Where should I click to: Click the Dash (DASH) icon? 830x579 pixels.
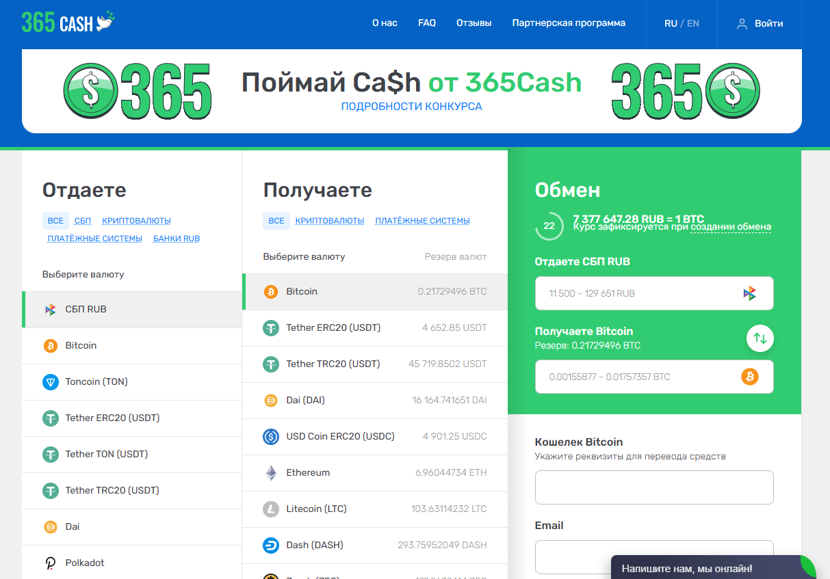tap(271, 546)
